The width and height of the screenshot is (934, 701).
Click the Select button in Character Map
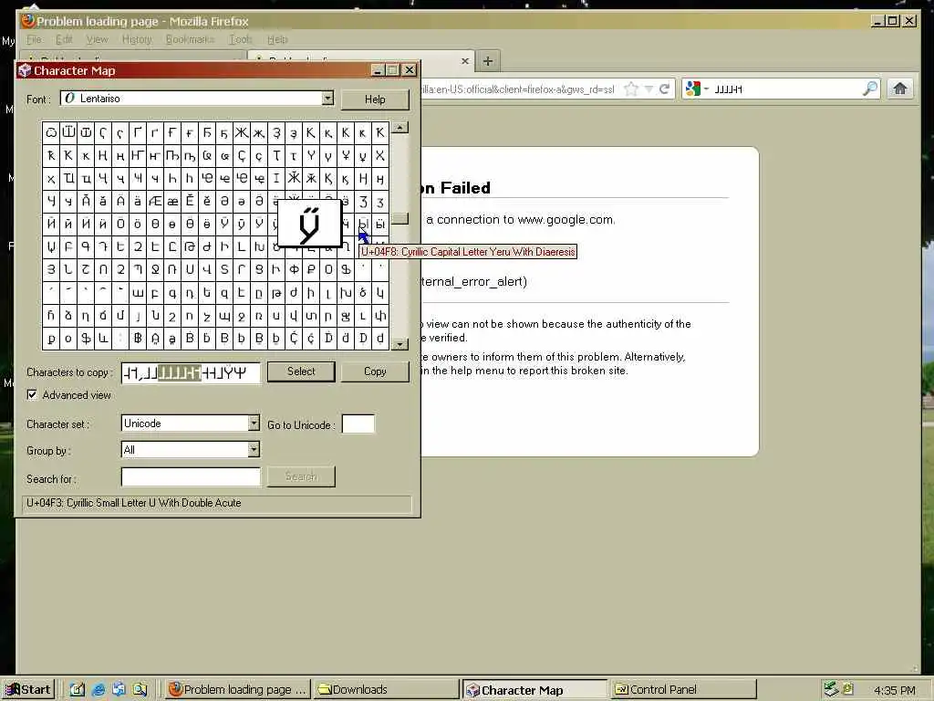pos(301,371)
